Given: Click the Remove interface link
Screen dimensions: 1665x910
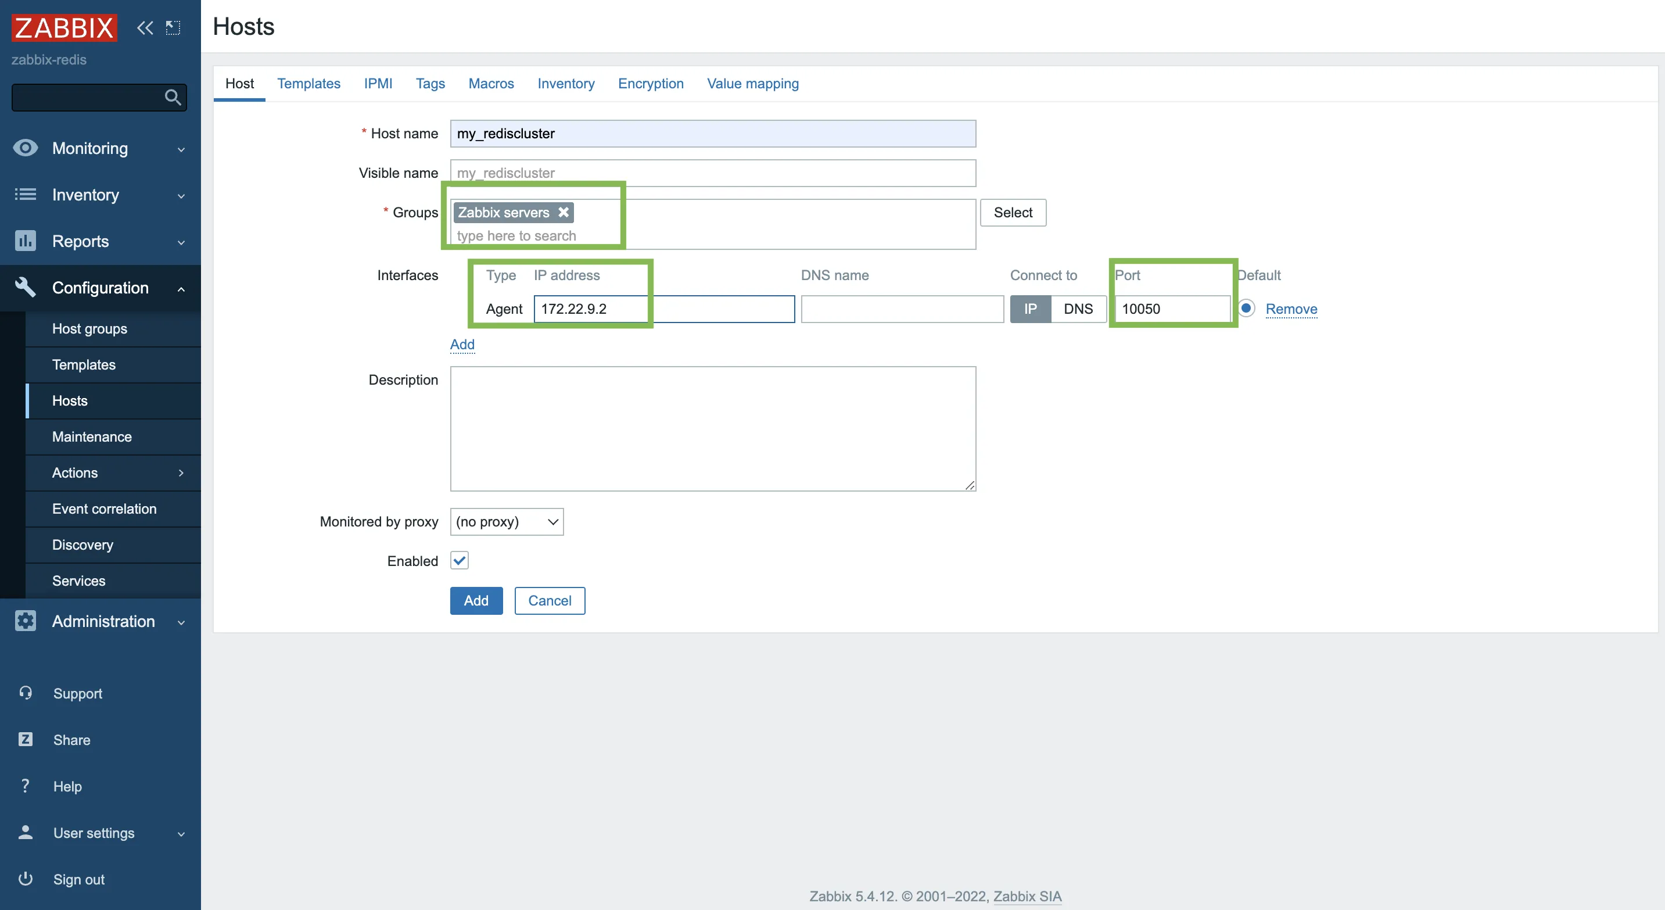Looking at the screenshot, I should [1291, 309].
